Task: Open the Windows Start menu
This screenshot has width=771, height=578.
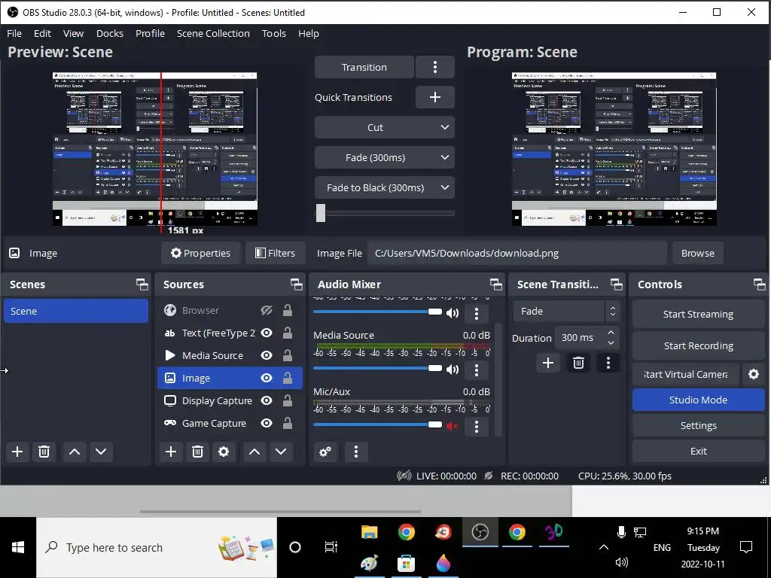Action: click(x=18, y=548)
